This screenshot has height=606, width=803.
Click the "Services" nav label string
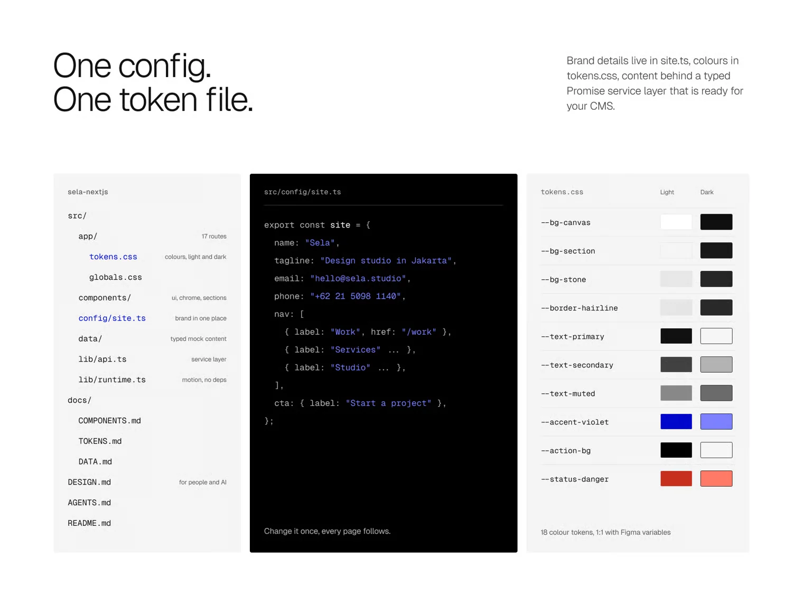click(356, 350)
